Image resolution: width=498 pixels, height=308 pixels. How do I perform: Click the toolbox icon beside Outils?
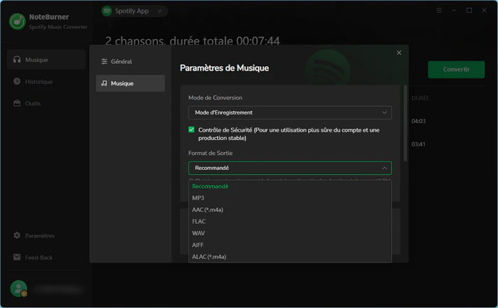[x=17, y=103]
